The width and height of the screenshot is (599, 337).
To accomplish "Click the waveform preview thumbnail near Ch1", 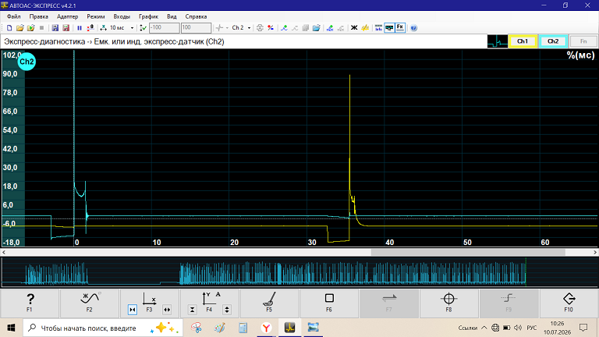I will 498,41.
